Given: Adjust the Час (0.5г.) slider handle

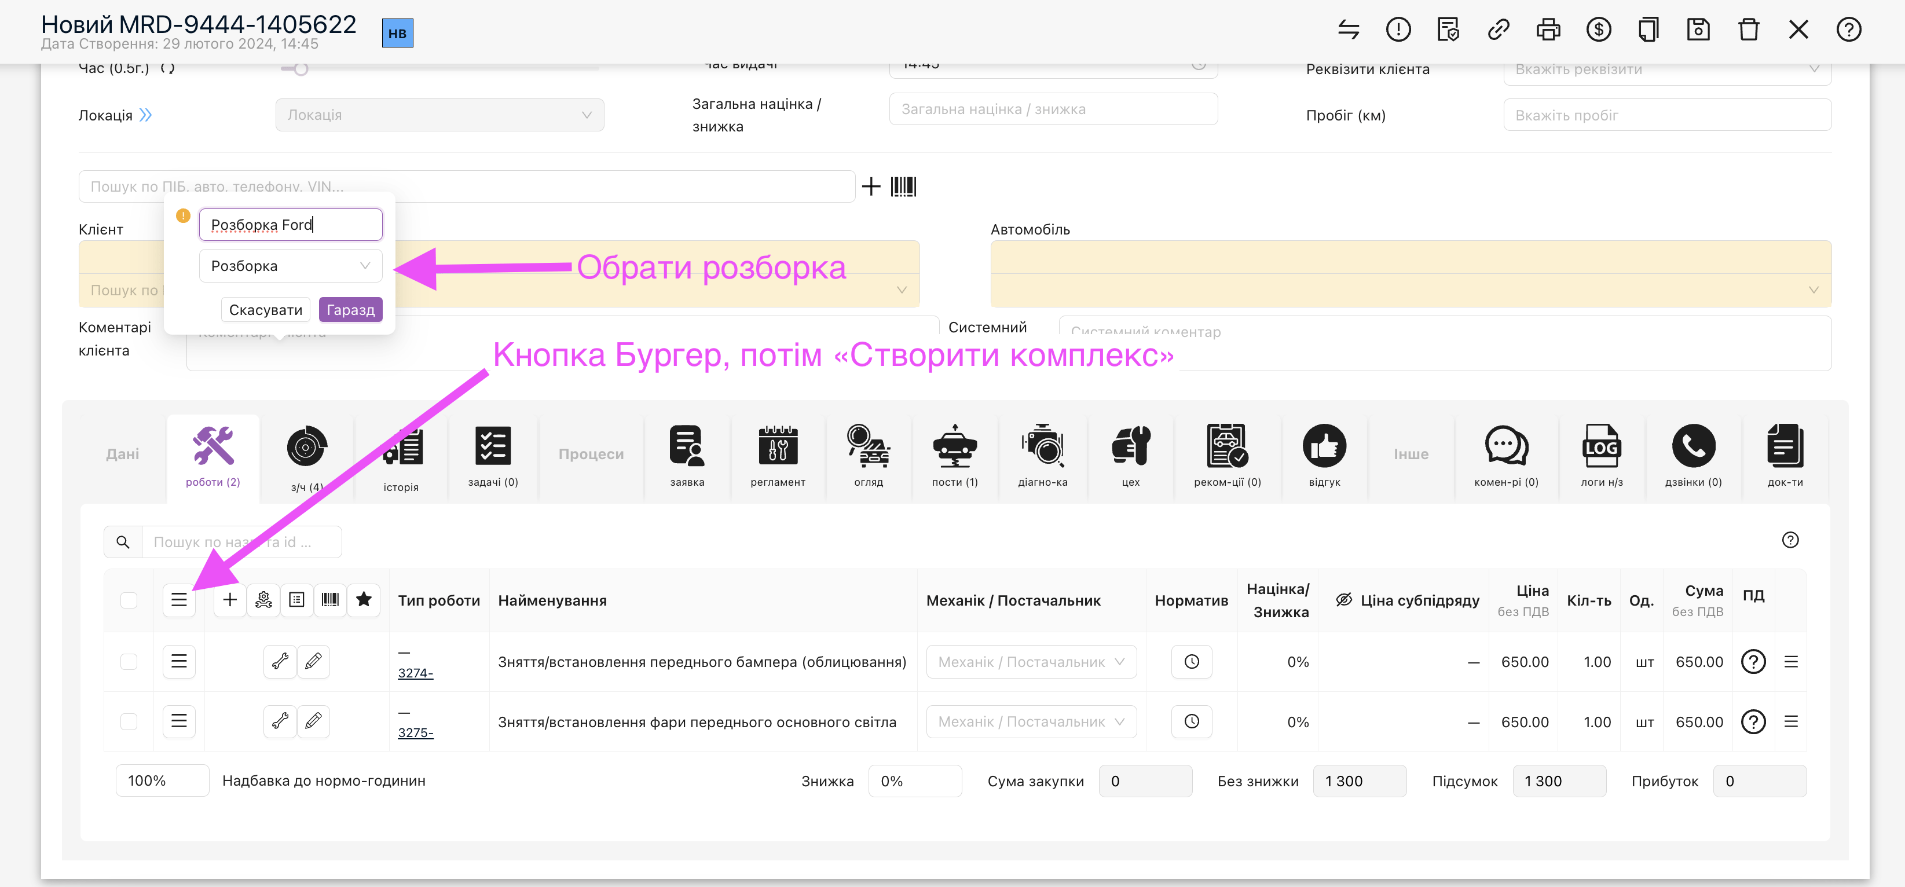Looking at the screenshot, I should click(x=301, y=69).
